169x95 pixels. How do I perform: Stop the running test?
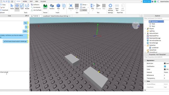coord(104,7)
